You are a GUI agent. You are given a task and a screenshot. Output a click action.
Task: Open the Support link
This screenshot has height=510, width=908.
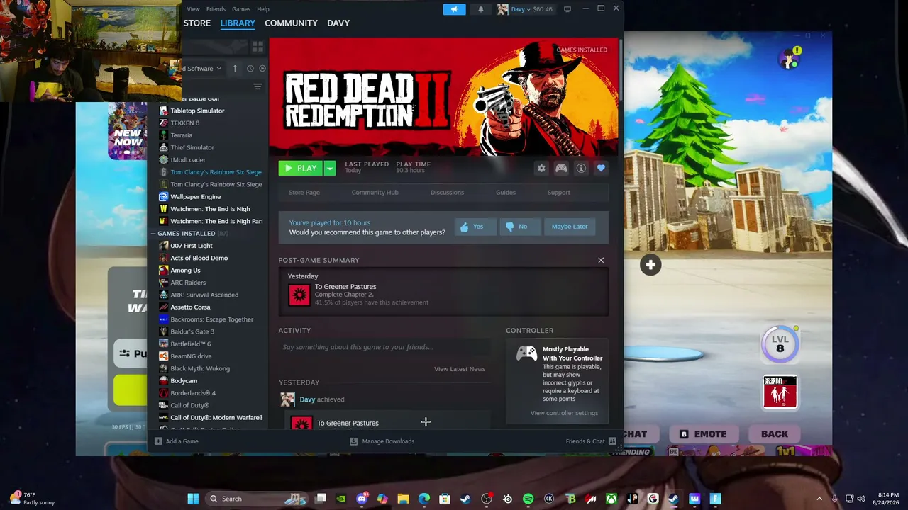pos(558,193)
